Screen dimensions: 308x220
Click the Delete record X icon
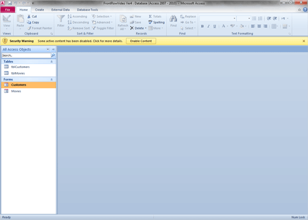132,28
